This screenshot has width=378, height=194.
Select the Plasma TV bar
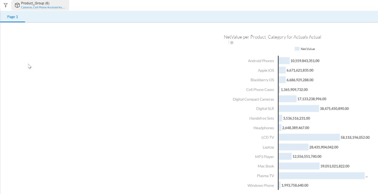click(322, 176)
